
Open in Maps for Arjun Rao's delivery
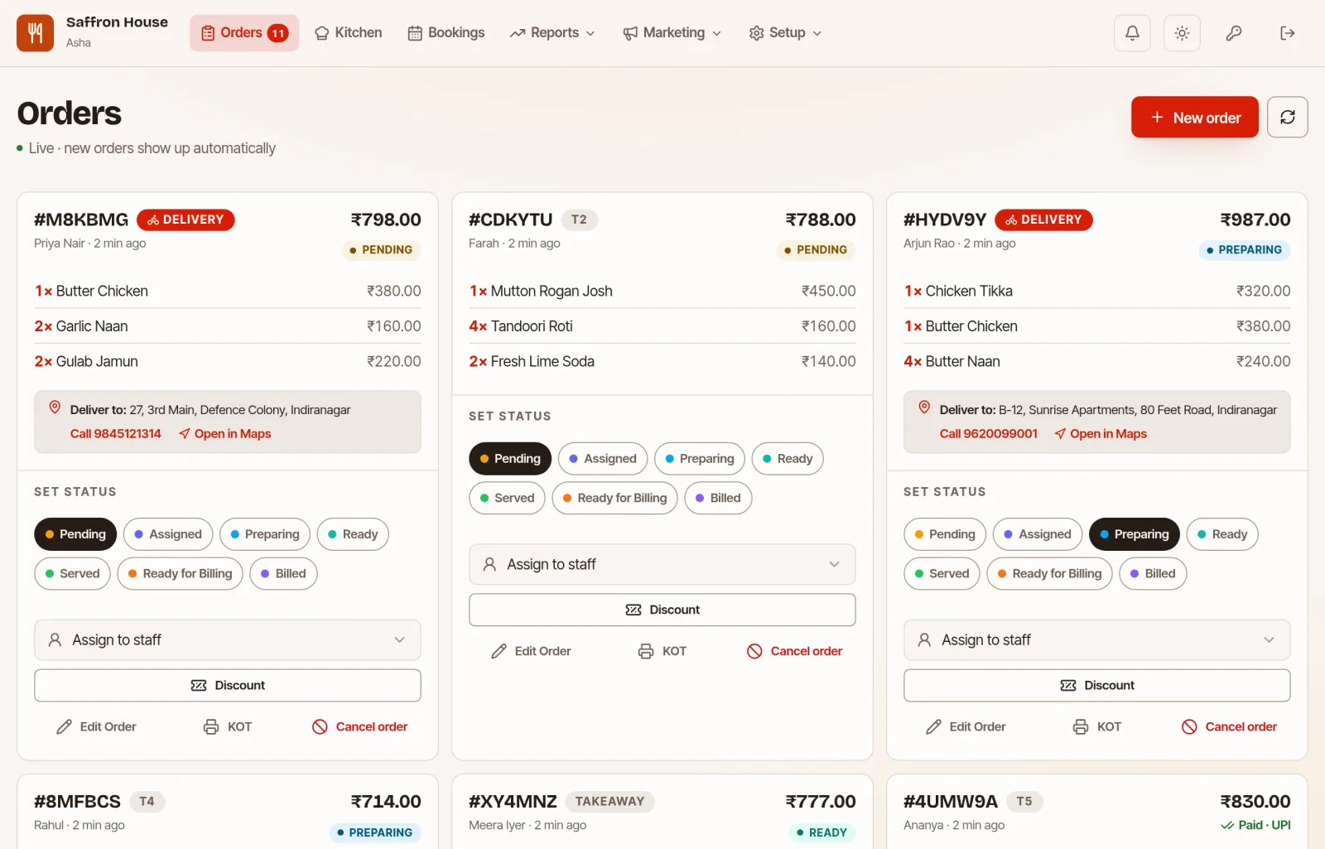[1101, 433]
